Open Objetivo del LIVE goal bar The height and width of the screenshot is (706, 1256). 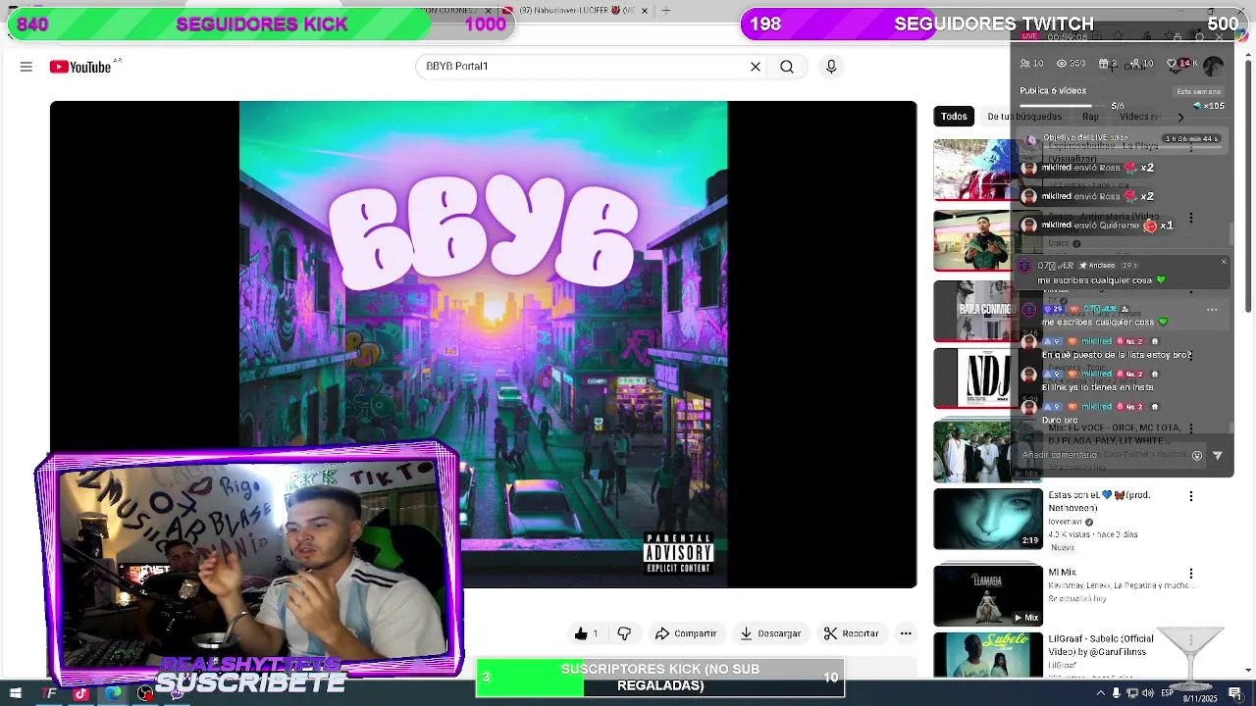tap(1123, 139)
